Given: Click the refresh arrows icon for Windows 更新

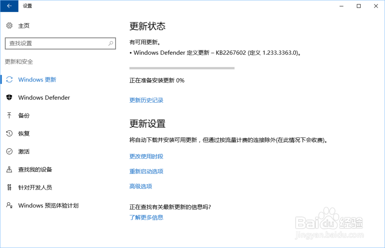Looking at the screenshot, I should (9, 80).
